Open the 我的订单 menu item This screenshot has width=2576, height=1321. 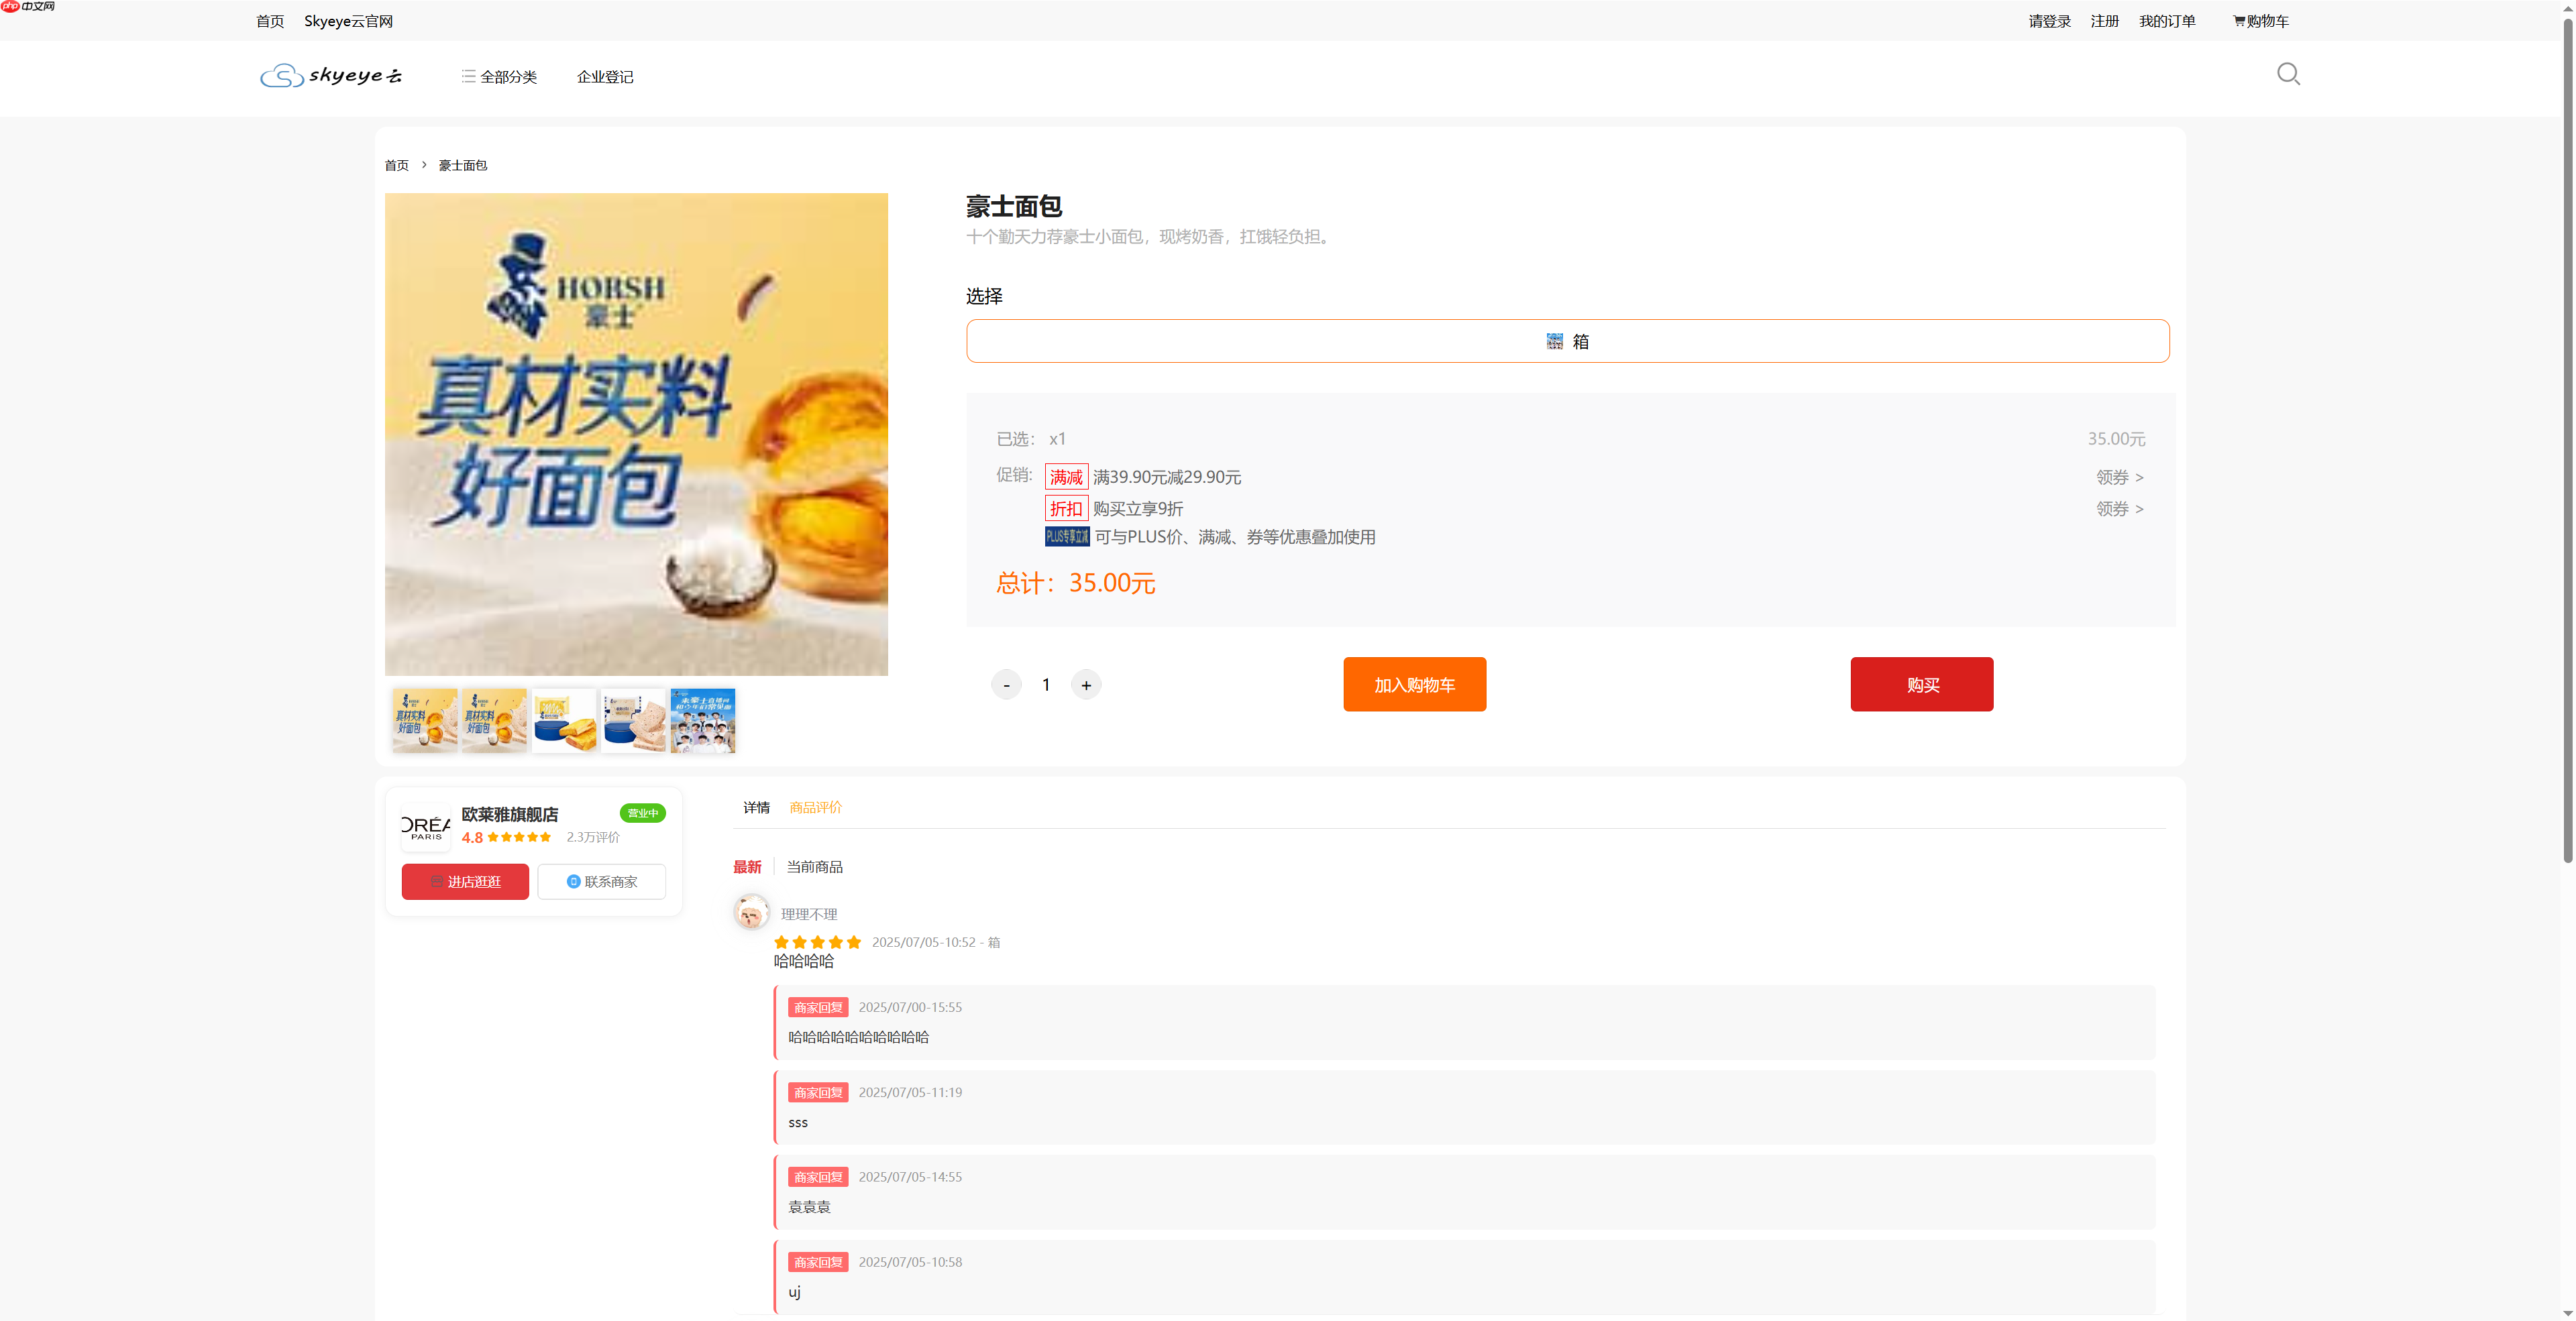[2167, 20]
